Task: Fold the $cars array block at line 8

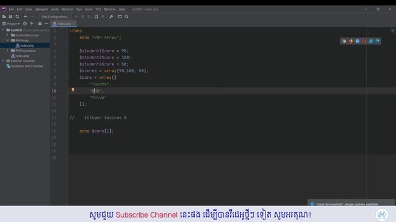Action: coord(67,78)
